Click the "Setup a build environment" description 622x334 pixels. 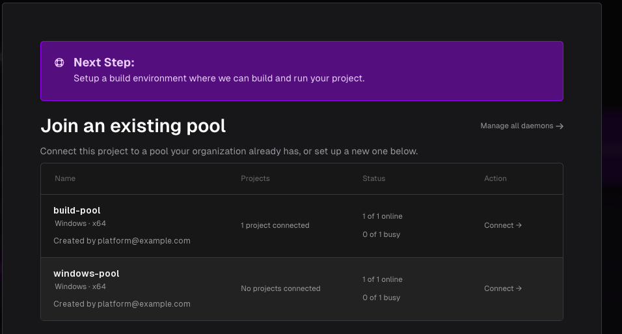[x=219, y=78]
